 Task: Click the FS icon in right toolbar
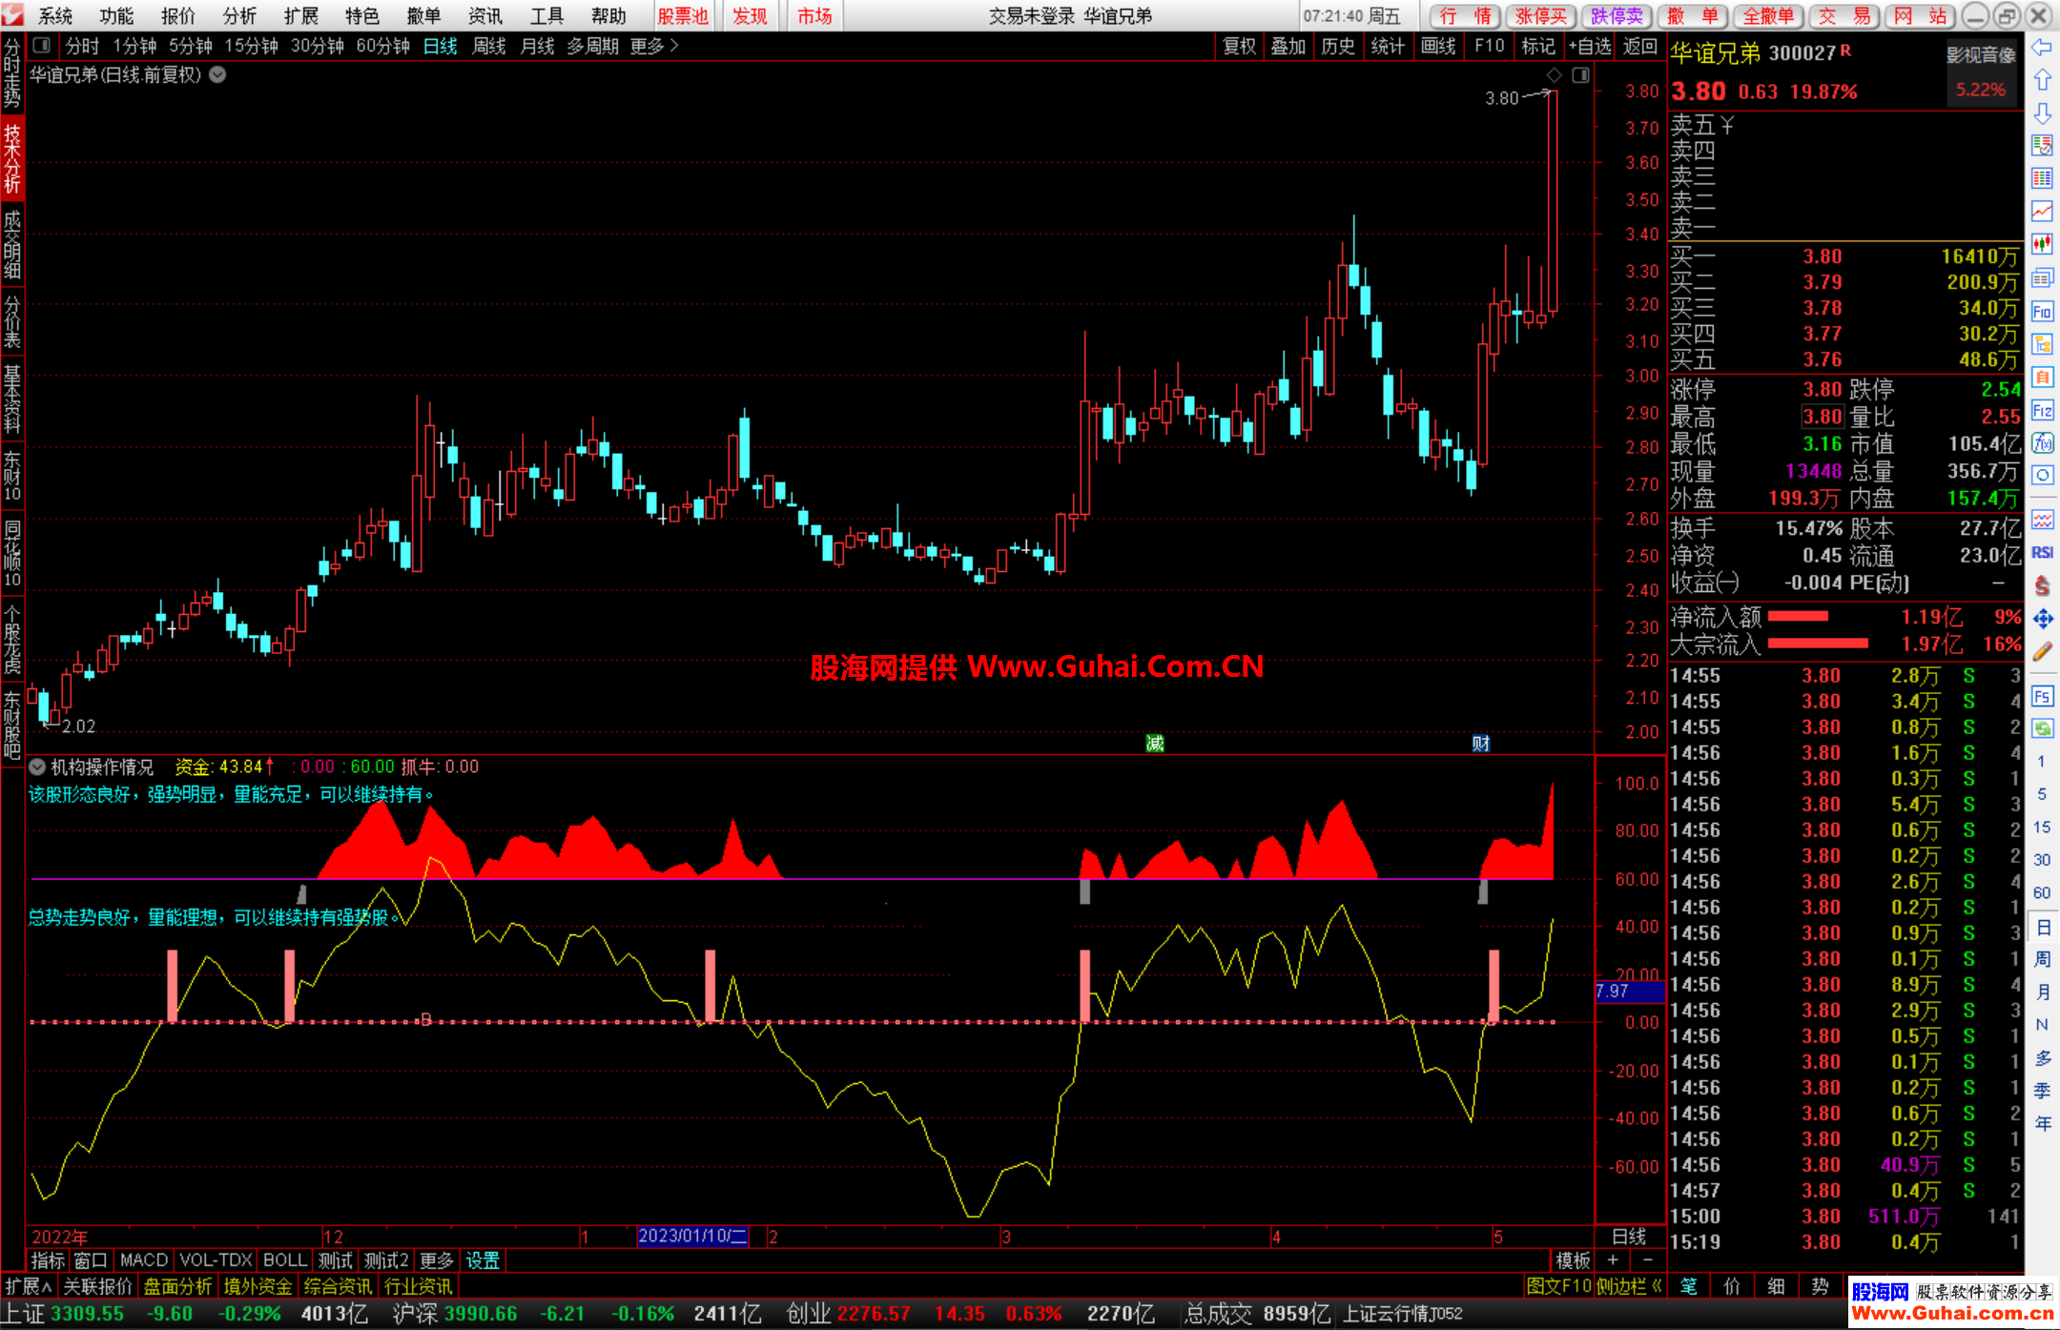click(x=2042, y=696)
